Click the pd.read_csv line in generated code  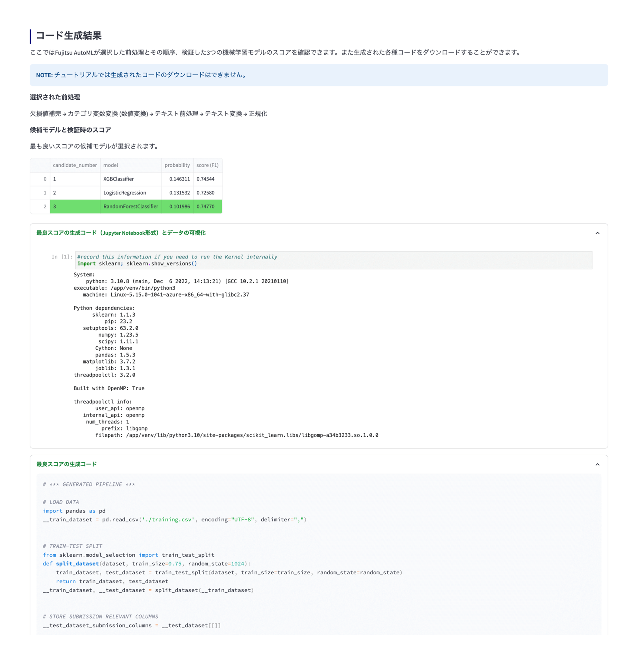175,520
